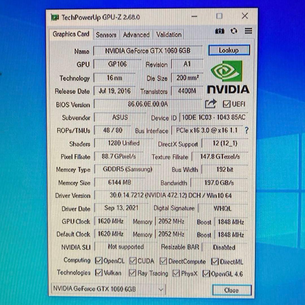This screenshot has width=305, height=305.
Task: Switch to the Advanced tab
Action: (x=136, y=35)
